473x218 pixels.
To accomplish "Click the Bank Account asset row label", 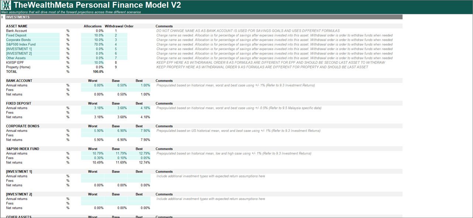I will [x=16, y=31].
